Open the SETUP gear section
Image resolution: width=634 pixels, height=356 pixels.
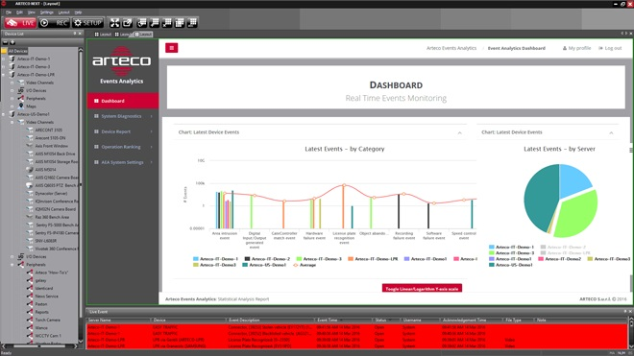[x=87, y=23]
